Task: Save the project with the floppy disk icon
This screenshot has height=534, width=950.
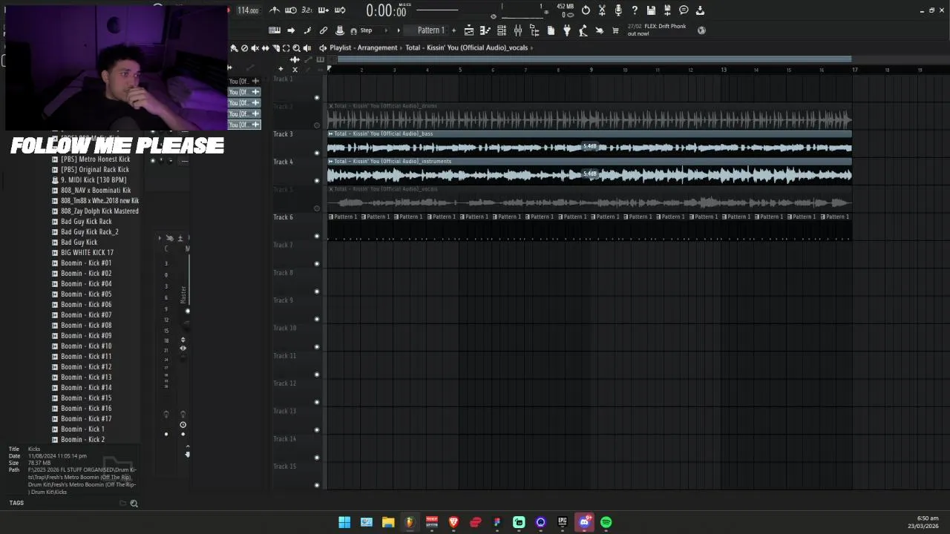Action: point(651,10)
